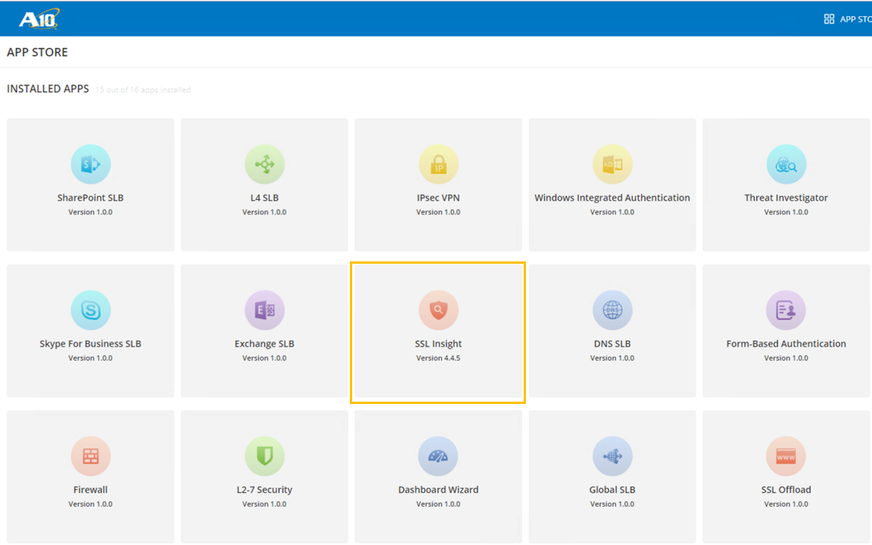
Task: Open the APP STORE header menu
Action: [x=848, y=19]
